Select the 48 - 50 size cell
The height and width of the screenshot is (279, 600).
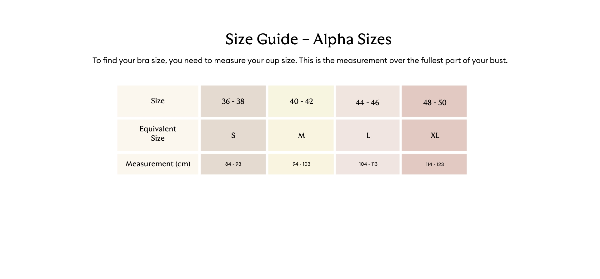pos(434,101)
